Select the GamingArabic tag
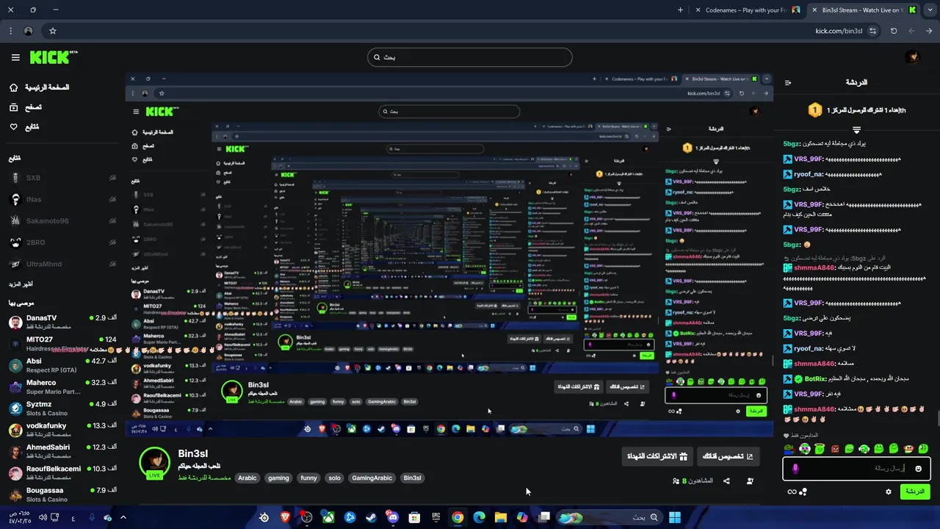 [372, 478]
